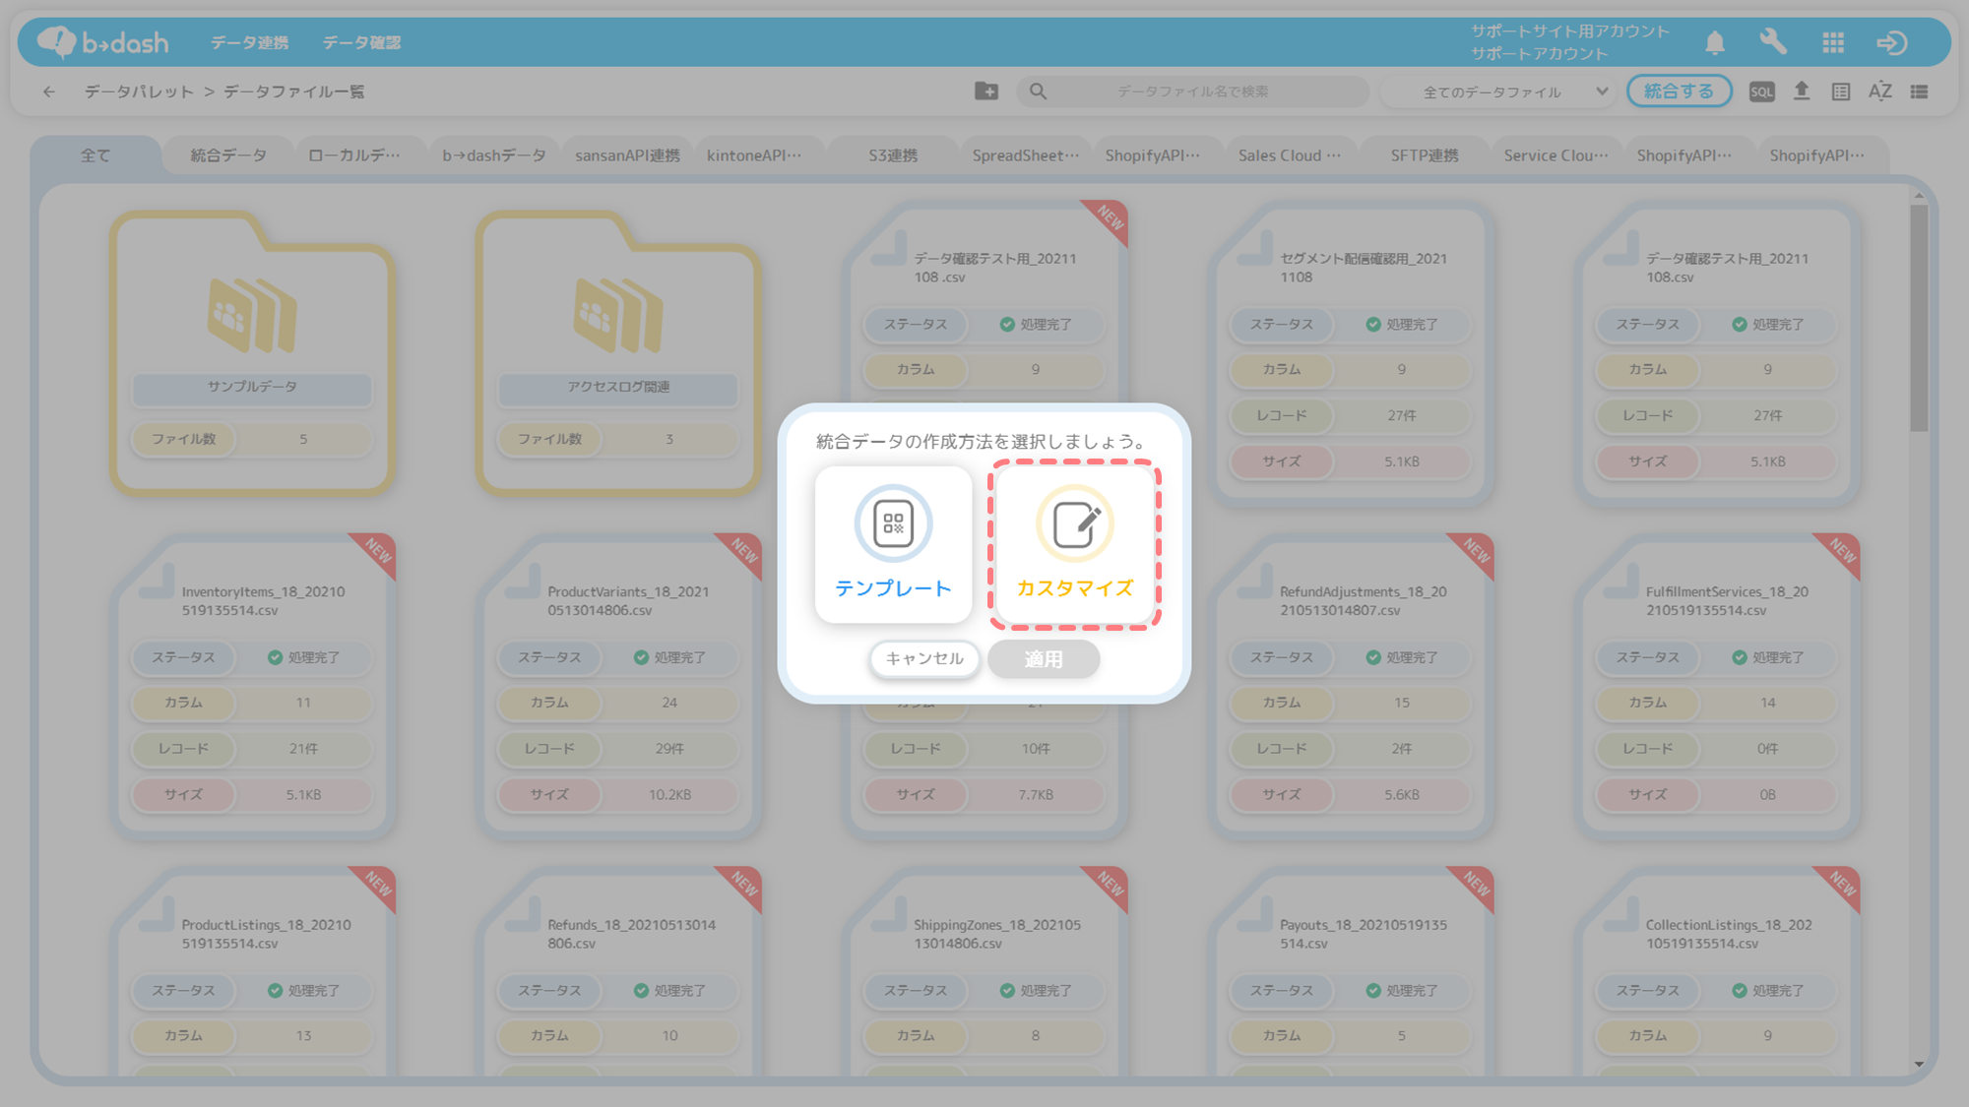Select the Sales Cloud tab
This screenshot has height=1107, width=1969.
[1290, 155]
